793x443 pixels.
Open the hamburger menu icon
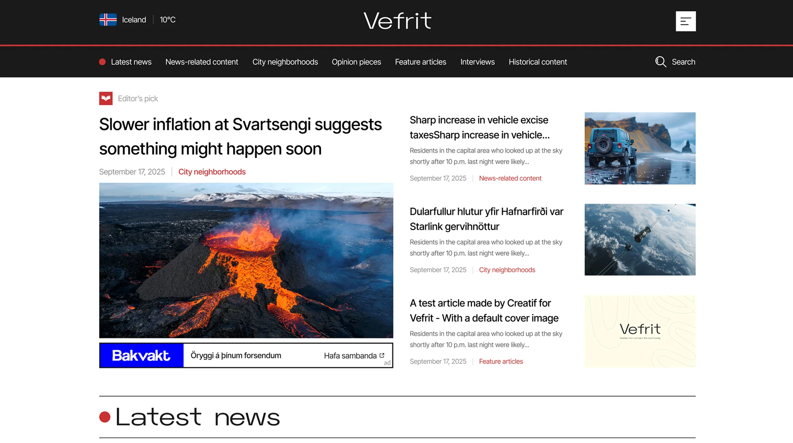(x=686, y=21)
